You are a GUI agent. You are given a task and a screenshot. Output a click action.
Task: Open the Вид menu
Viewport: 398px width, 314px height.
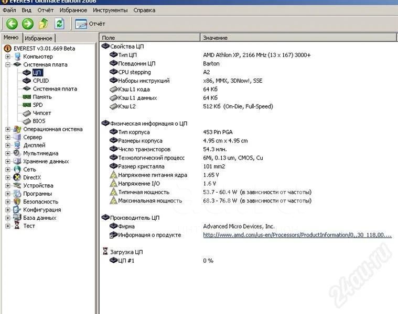(x=26, y=10)
